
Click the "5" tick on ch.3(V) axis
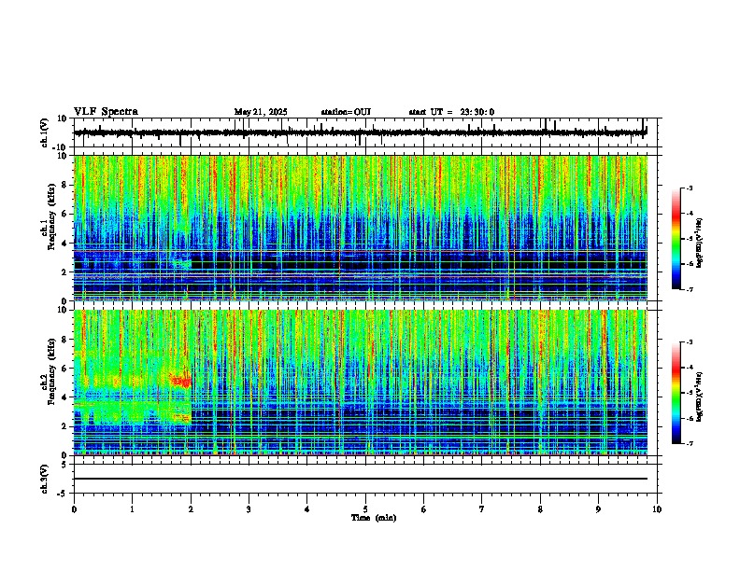point(65,464)
